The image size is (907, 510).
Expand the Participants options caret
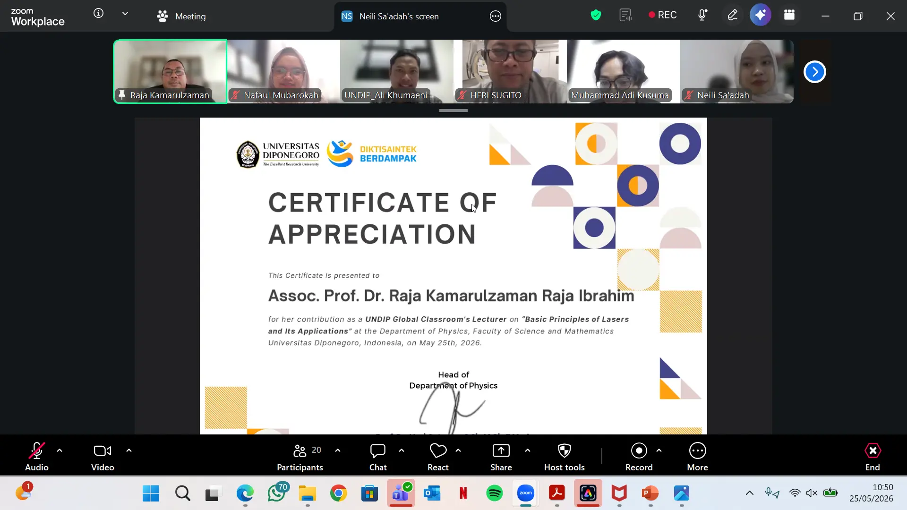click(338, 450)
